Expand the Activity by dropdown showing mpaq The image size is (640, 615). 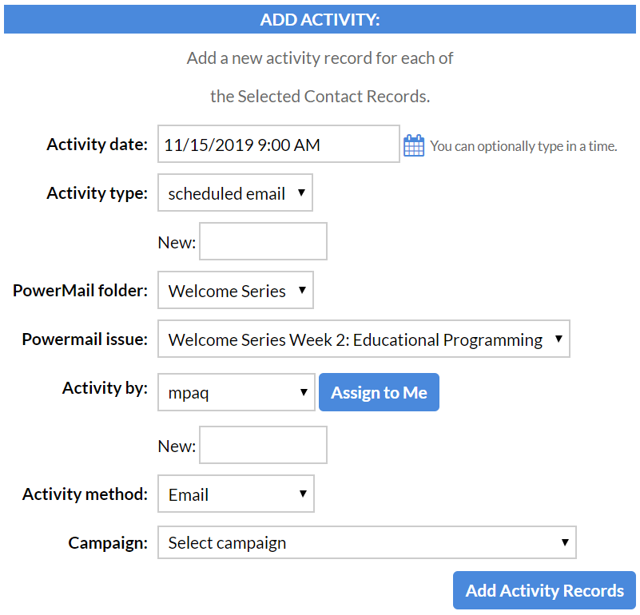click(x=237, y=392)
